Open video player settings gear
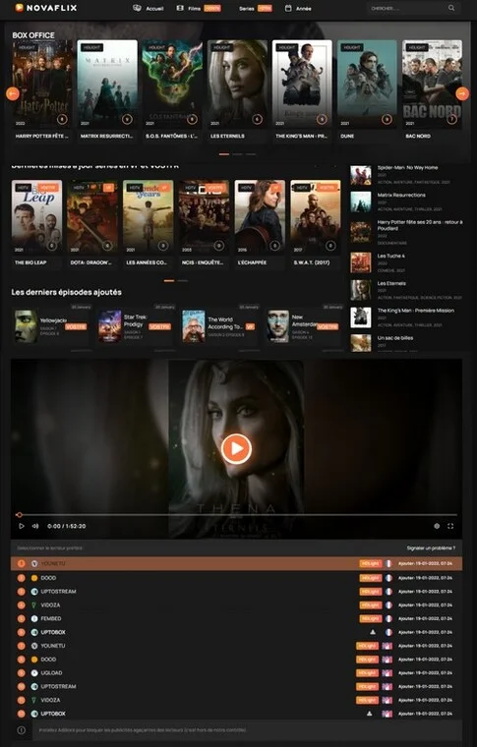Image resolution: width=477 pixels, height=747 pixels. tap(437, 526)
